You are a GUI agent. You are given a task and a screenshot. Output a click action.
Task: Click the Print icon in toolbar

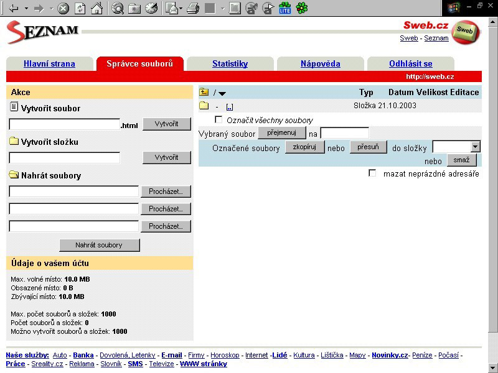point(193,9)
